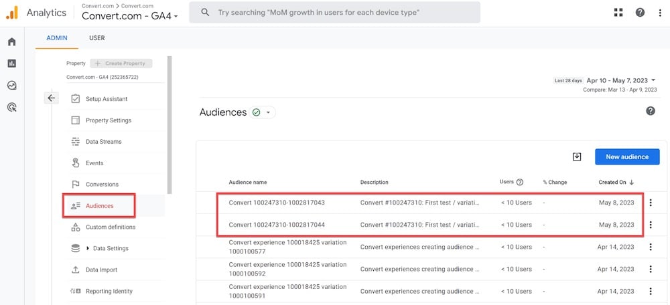Image resolution: width=670 pixels, height=305 pixels.
Task: Open the Google apps grid icon
Action: [x=618, y=12]
